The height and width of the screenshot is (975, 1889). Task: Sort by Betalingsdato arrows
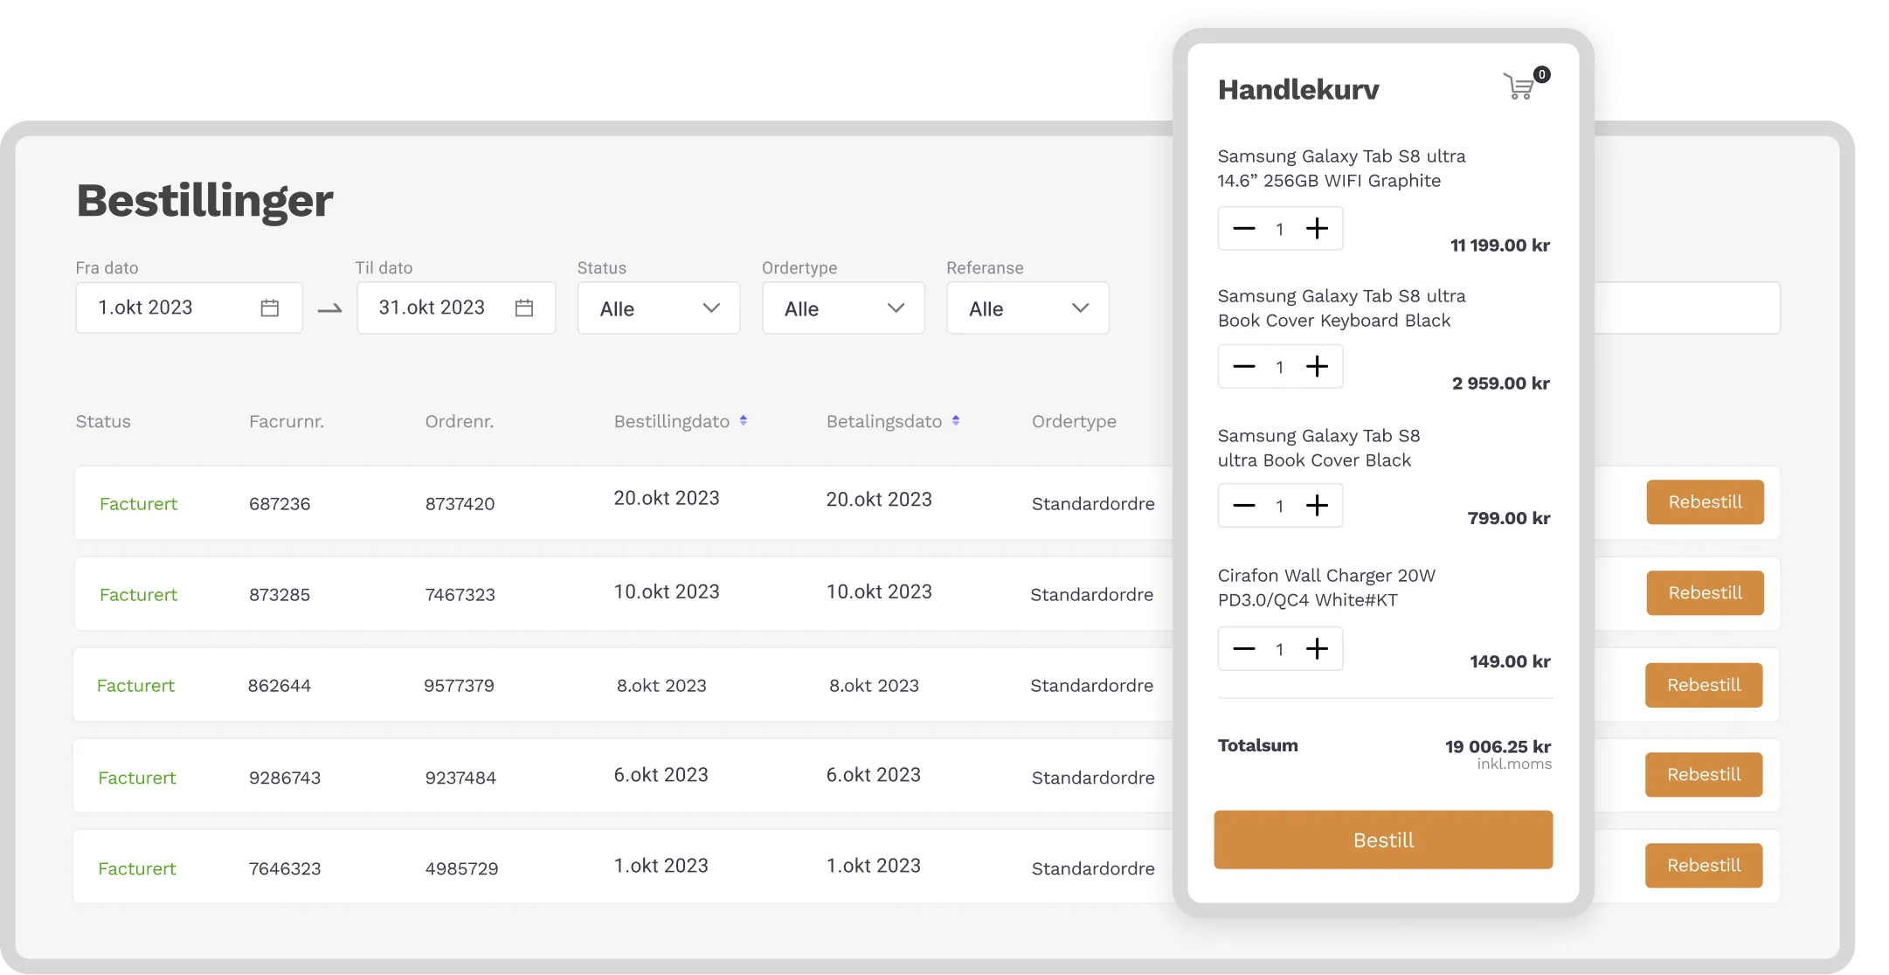click(x=956, y=421)
